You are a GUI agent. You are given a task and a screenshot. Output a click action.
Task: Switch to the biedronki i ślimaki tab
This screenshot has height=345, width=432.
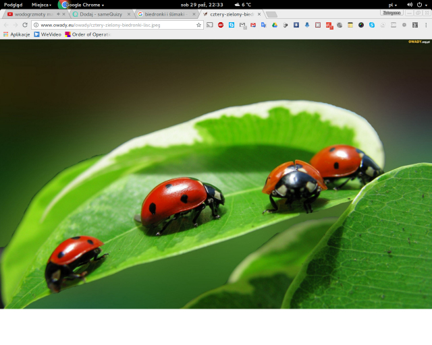(165, 14)
